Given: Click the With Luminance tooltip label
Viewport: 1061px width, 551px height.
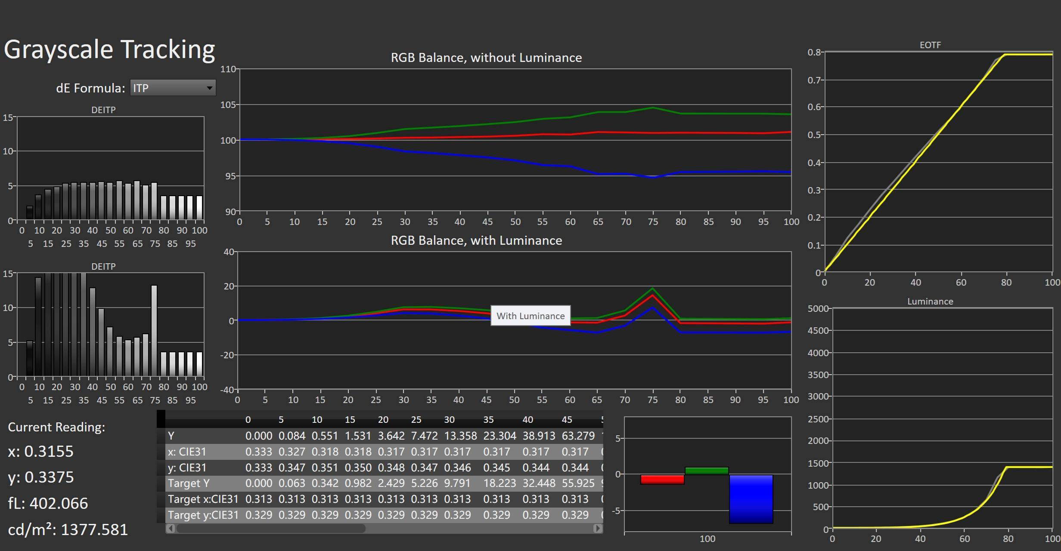Looking at the screenshot, I should (x=530, y=316).
